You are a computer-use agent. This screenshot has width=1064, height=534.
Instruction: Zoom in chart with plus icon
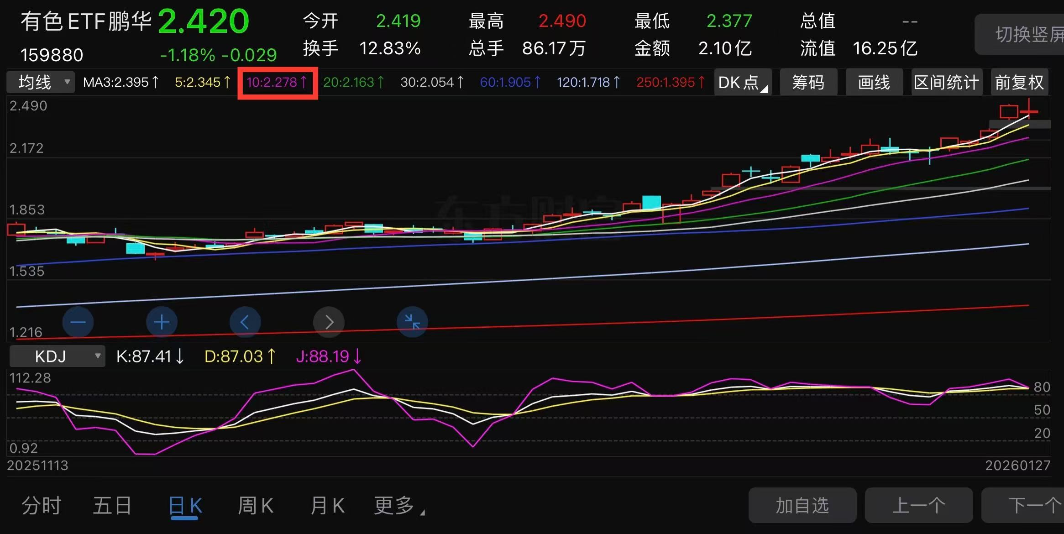point(162,322)
